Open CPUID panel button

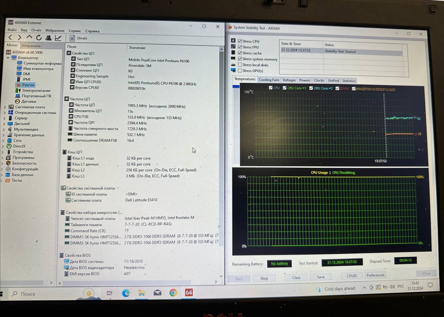tap(351, 276)
